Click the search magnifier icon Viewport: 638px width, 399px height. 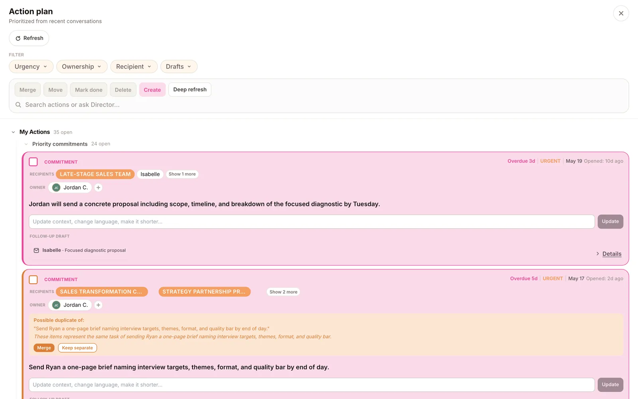pos(18,105)
